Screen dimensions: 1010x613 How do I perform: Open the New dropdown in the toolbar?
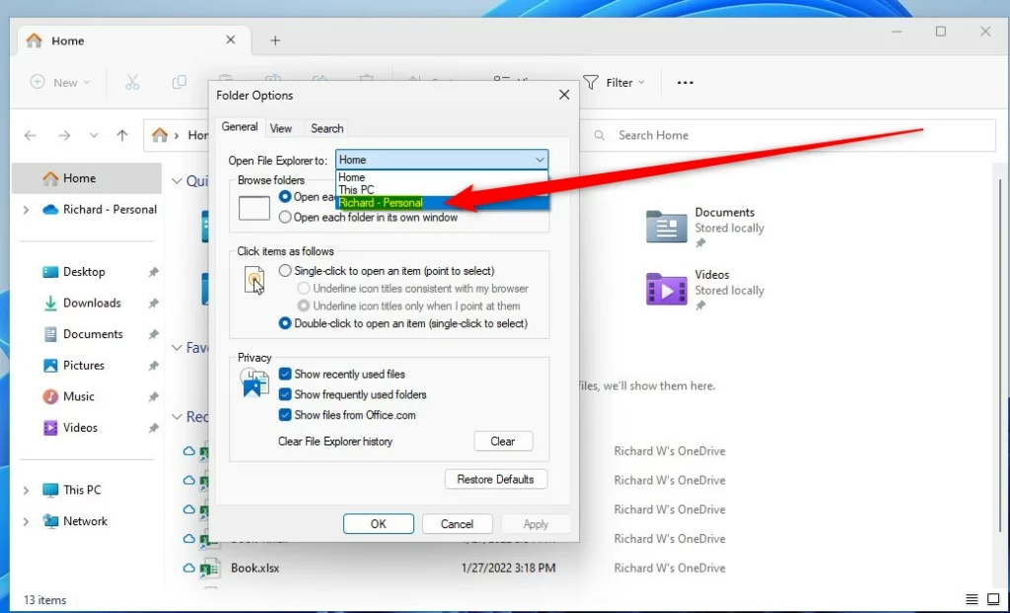[59, 82]
